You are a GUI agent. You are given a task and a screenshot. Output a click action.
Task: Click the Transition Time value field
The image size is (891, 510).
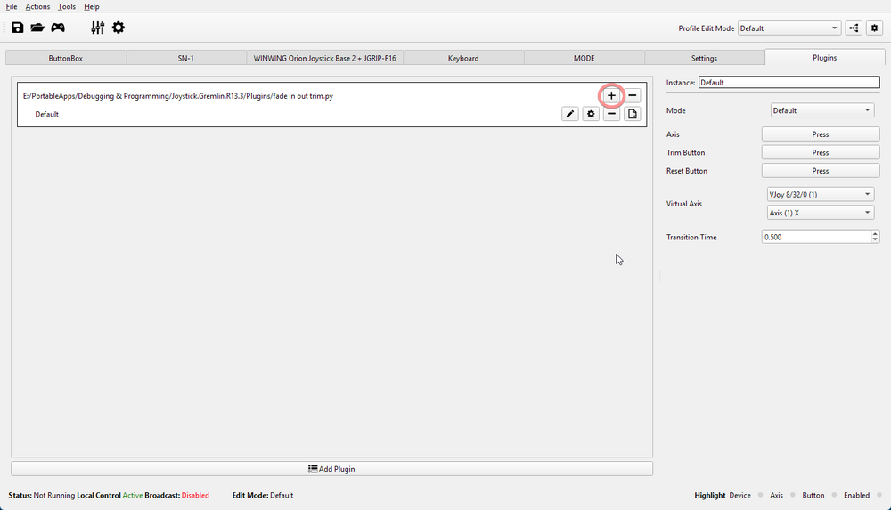point(816,237)
